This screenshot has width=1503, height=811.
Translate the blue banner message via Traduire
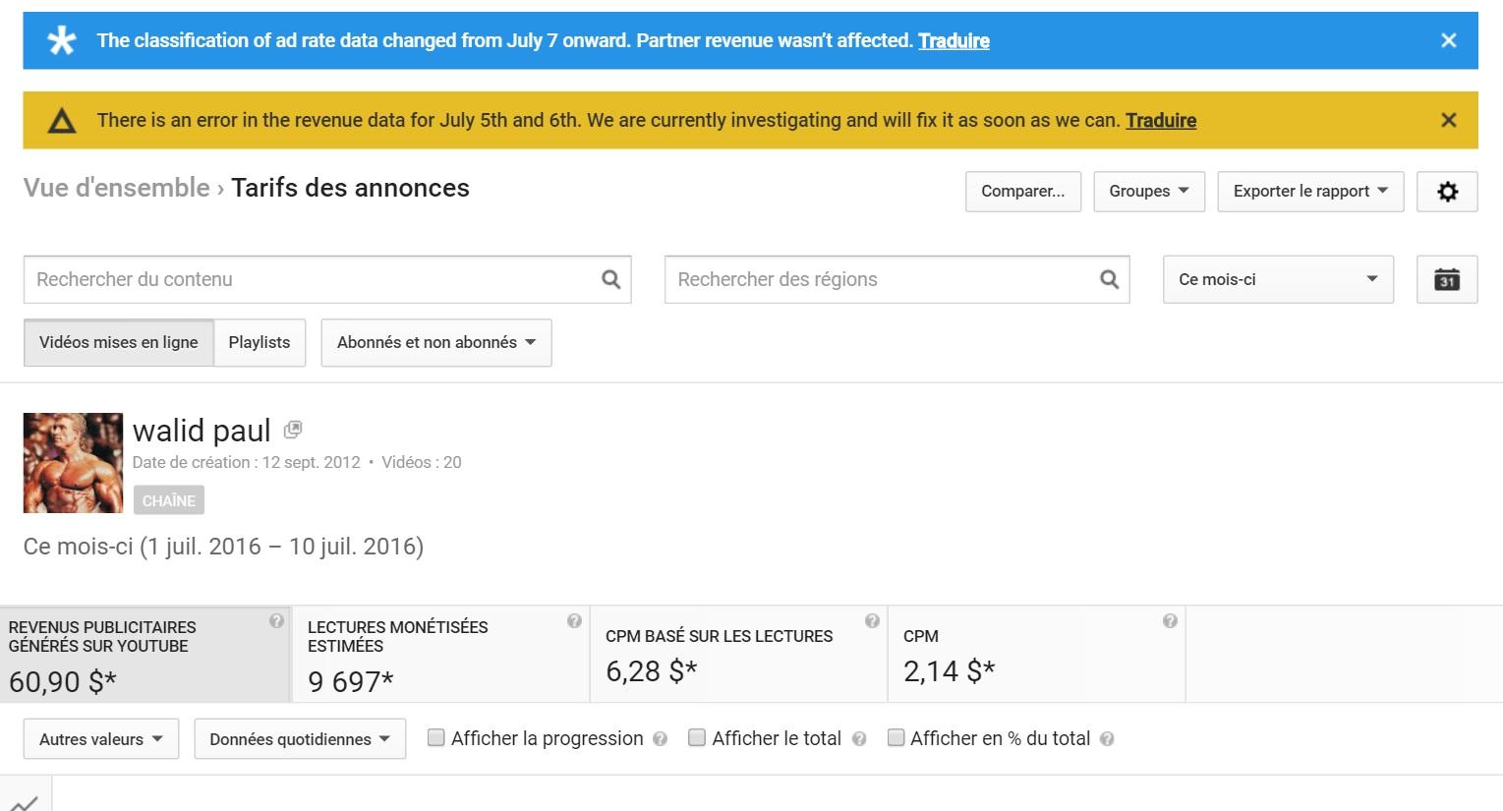tap(954, 40)
